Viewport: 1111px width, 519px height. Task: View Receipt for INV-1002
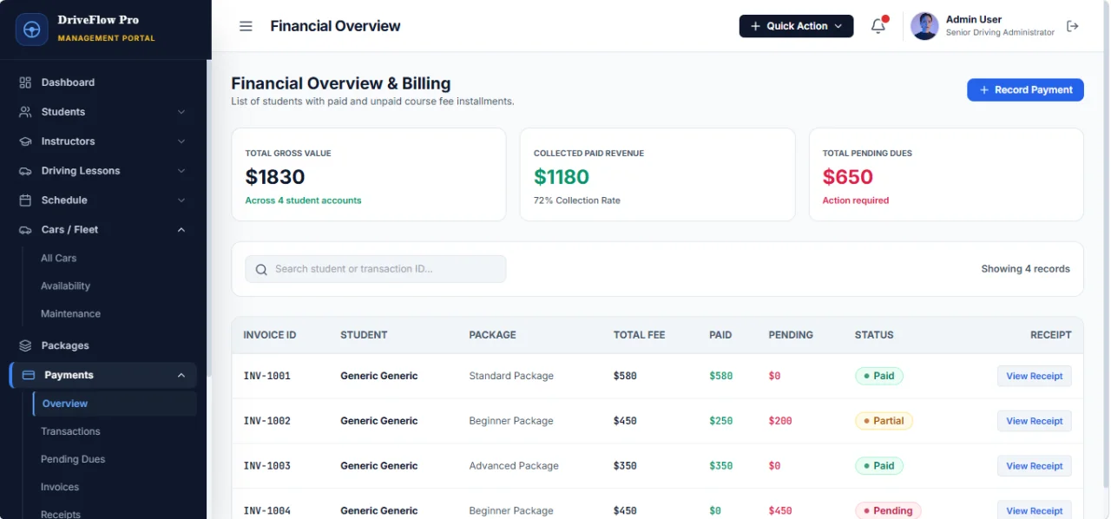point(1034,421)
